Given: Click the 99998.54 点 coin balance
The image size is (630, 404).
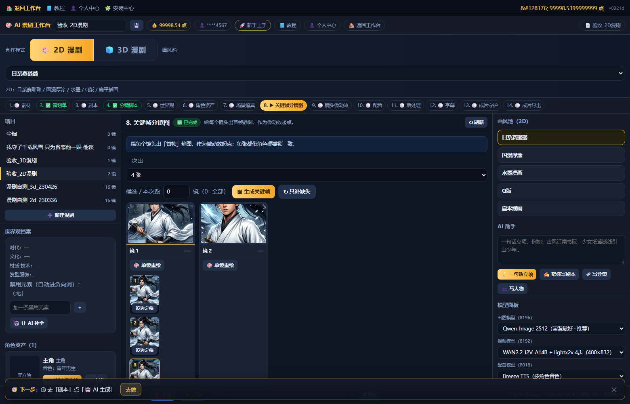Looking at the screenshot, I should coord(169,25).
